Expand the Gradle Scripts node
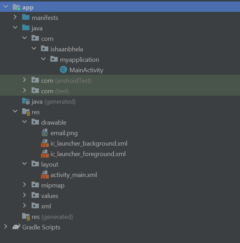Screen dimensions: 240x243 point(6,227)
